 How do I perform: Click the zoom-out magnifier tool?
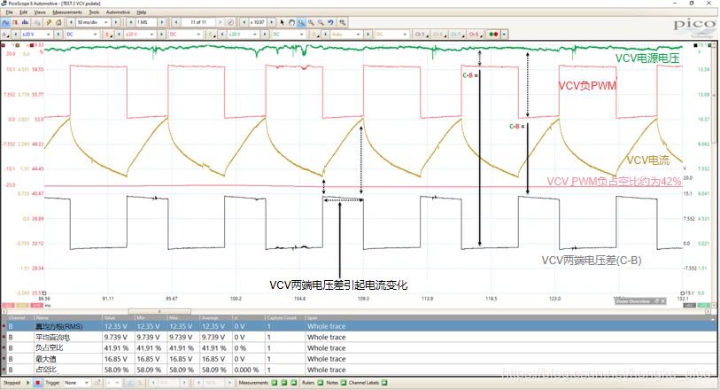[x=321, y=22]
